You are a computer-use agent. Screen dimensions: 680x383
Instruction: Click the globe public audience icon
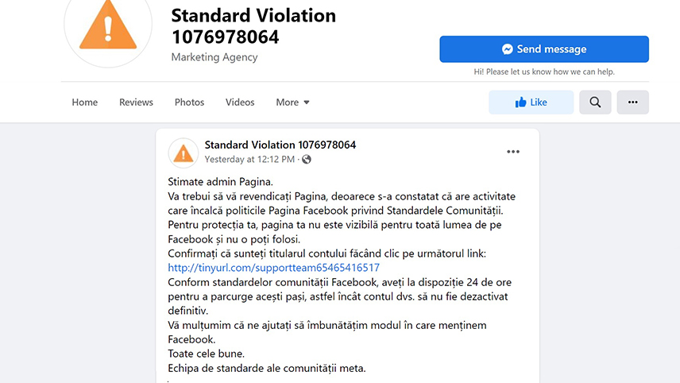point(307,159)
